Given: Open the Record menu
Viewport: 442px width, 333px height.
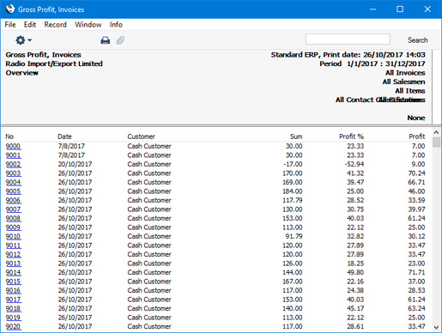Looking at the screenshot, I should (x=55, y=25).
